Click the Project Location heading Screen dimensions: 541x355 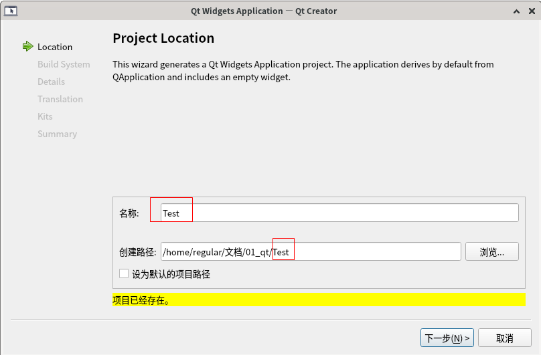[x=163, y=38]
